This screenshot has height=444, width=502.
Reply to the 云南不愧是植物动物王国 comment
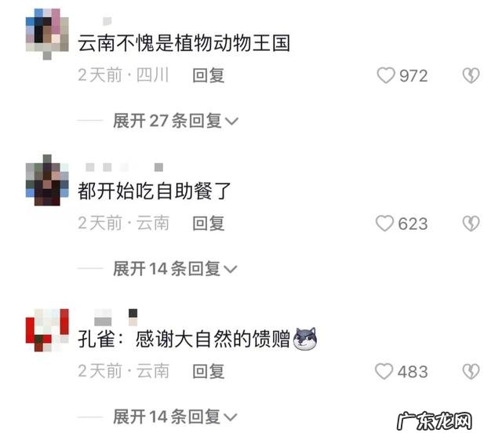(x=209, y=76)
